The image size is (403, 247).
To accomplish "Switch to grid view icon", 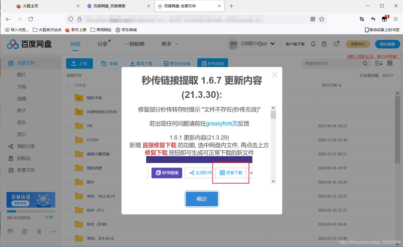I will [x=390, y=63].
